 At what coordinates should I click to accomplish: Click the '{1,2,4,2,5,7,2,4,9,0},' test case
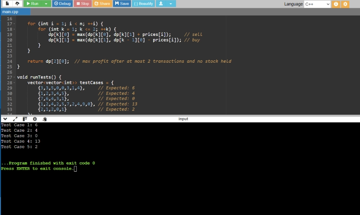[x=66, y=104]
